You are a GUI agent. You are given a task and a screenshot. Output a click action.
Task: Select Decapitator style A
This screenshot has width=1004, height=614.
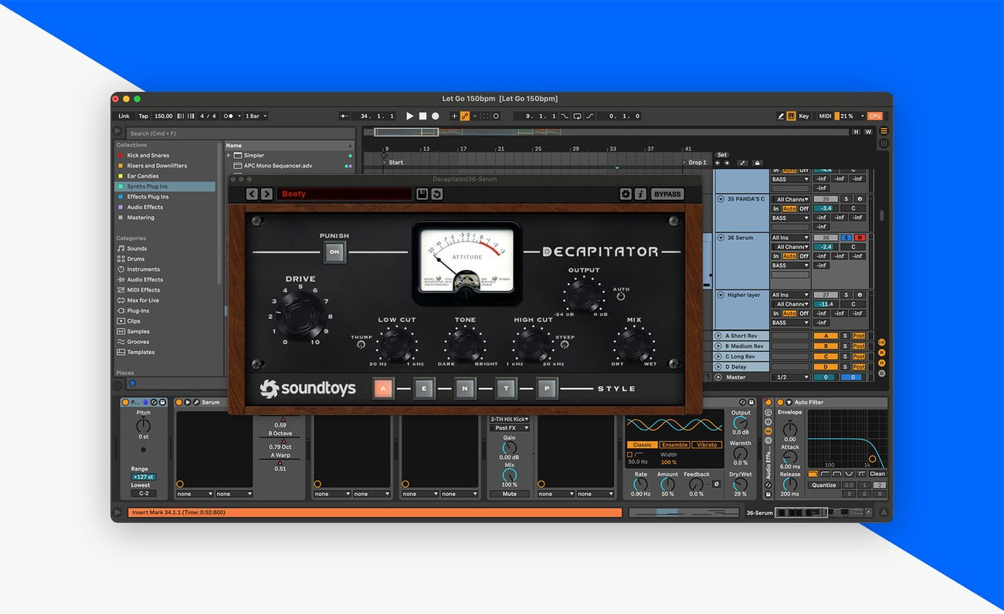tap(383, 389)
